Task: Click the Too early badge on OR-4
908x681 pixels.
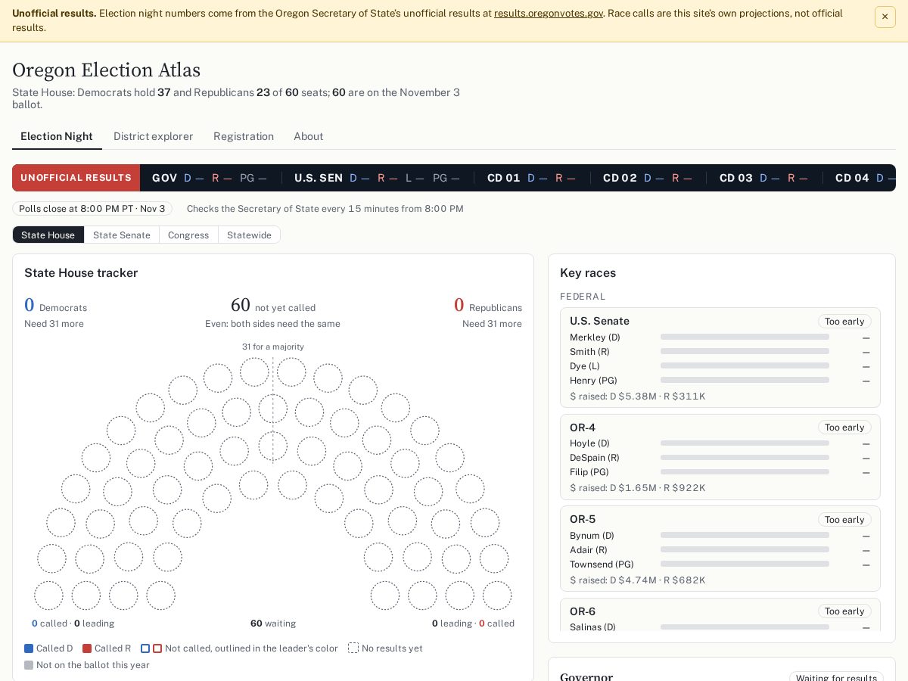Action: pyautogui.click(x=844, y=428)
